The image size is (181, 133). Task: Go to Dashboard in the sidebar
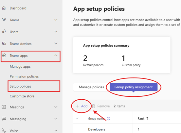coord(18,8)
